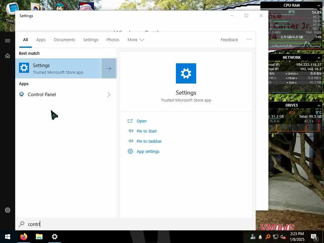Click the magnifier icon in search box
The width and height of the screenshot is (324, 243).
[22, 224]
